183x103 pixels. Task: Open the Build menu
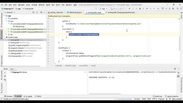pyautogui.click(x=48, y=5)
